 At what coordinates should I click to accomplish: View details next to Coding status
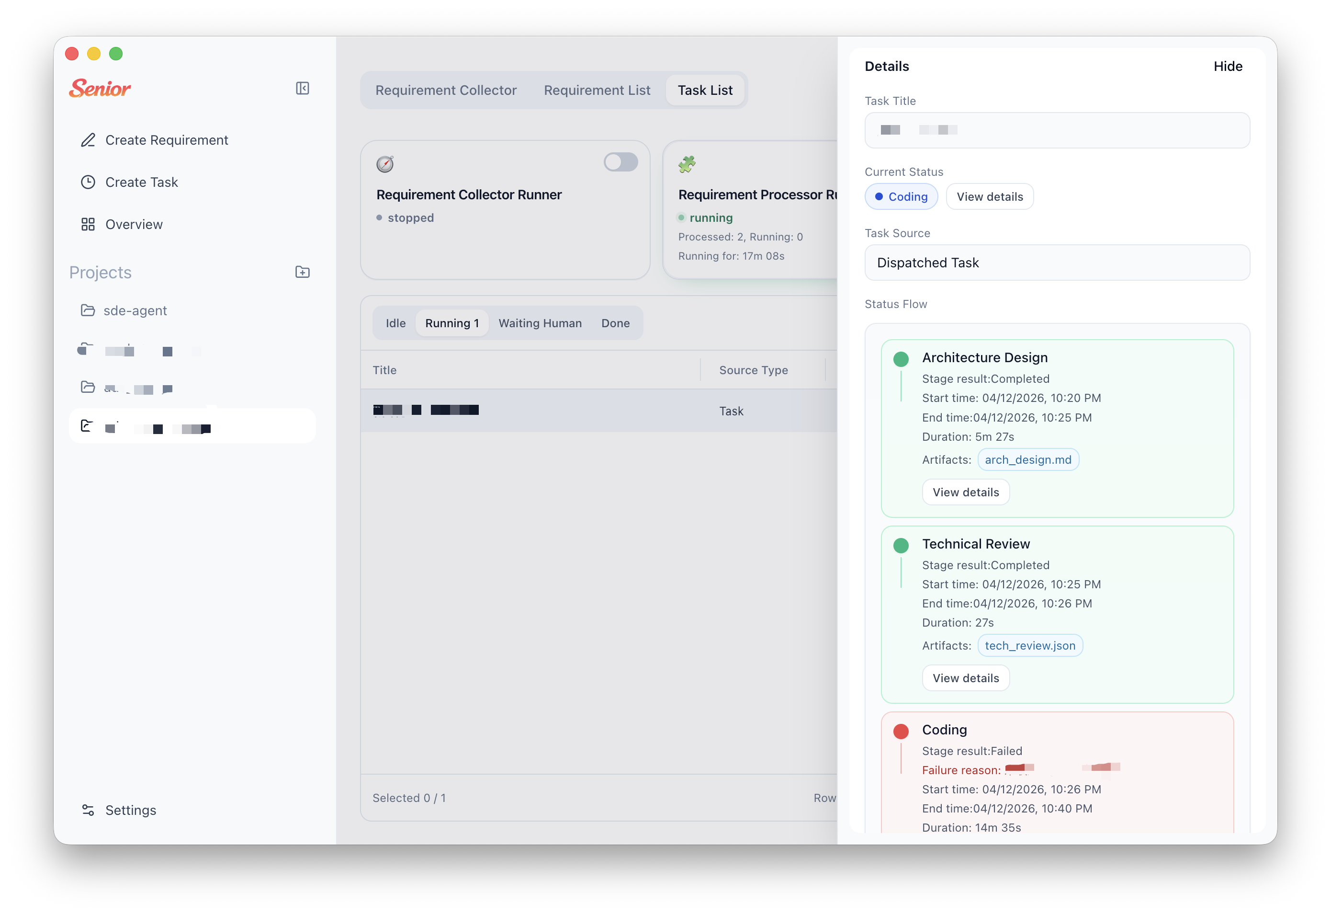point(989,196)
